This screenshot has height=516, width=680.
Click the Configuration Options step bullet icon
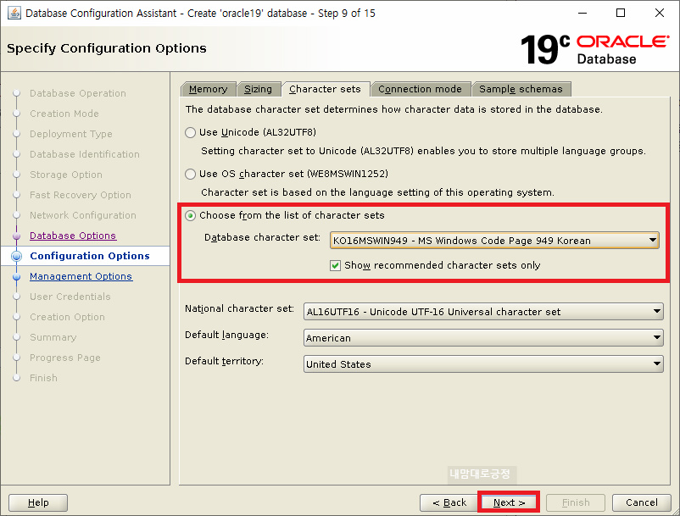(16, 256)
